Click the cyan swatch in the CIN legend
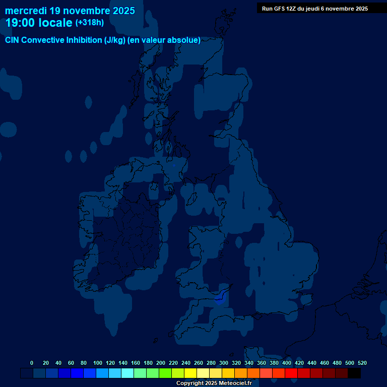387x387 pixels. point(127,373)
